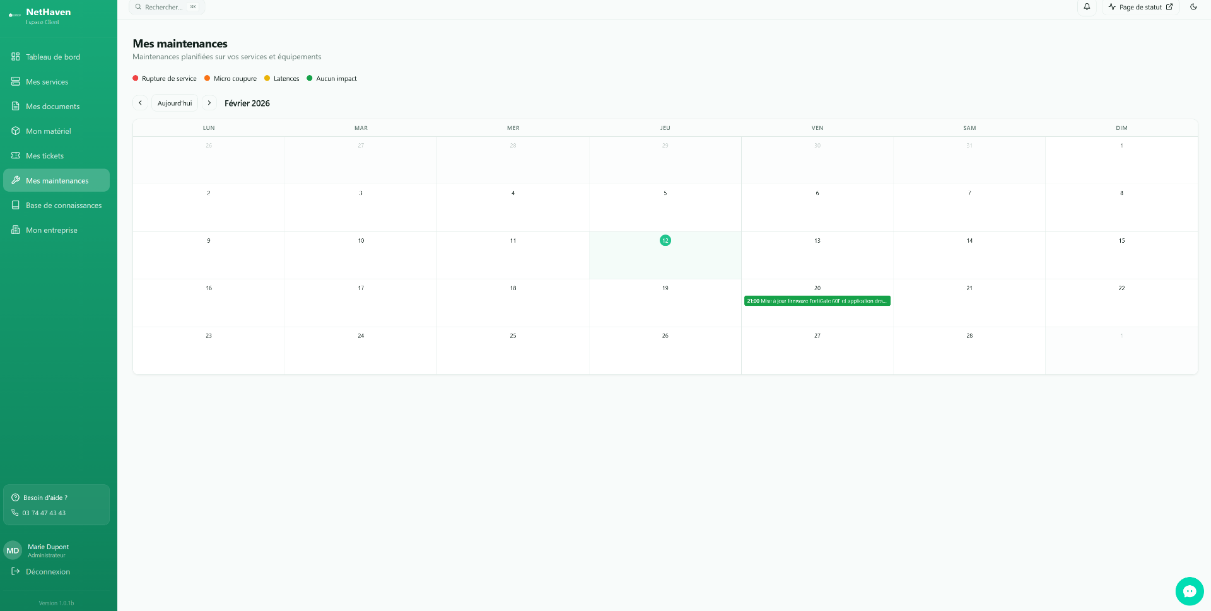Click the orange Micro coupure dot

pyautogui.click(x=207, y=78)
